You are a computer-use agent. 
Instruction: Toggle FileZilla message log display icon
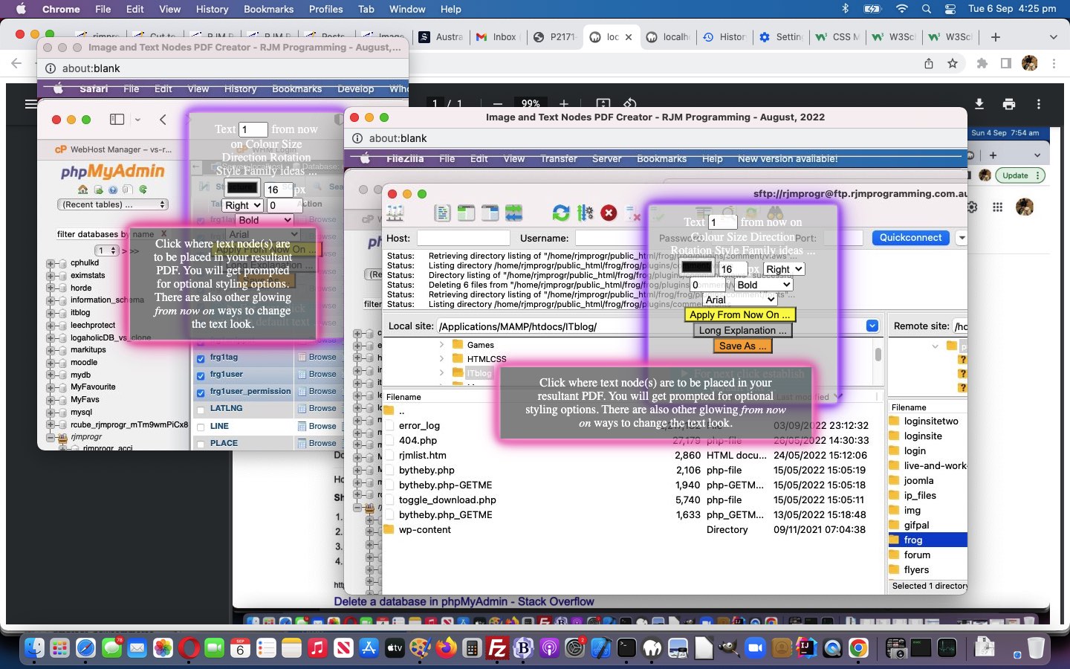tap(443, 213)
